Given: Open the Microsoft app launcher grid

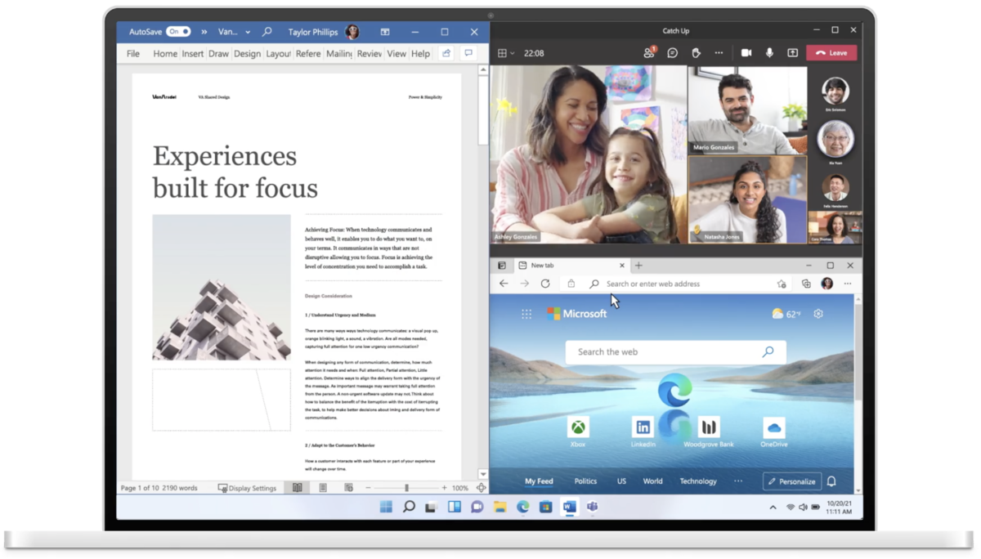Looking at the screenshot, I should 526,314.
